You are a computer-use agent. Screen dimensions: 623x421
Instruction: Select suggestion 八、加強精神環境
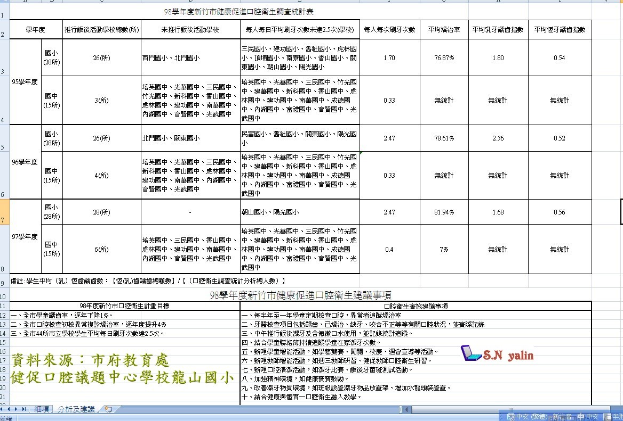295,378
